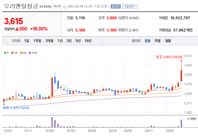Click the 1,932 price axis label
The height and width of the screenshot is (137, 198).
[x=188, y=113]
